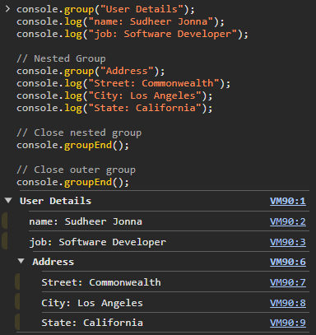The width and height of the screenshot is (316, 335).
Task: Click the "Address" group label
Action: click(53, 262)
